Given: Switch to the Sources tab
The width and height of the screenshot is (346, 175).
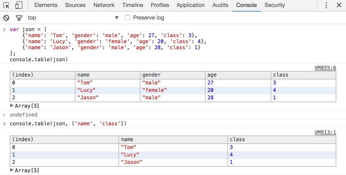Looking at the screenshot, I should coord(75,5).
